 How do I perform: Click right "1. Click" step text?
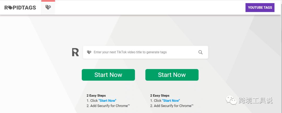[156, 101]
